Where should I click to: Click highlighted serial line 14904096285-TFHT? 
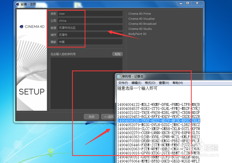[x=159, y=121]
